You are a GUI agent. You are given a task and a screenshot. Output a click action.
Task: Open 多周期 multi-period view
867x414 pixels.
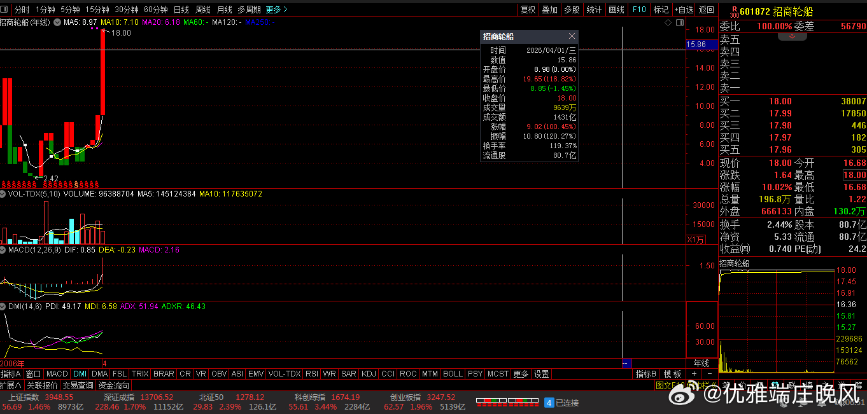point(249,10)
